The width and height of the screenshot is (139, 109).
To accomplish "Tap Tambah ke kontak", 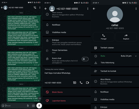I will (115, 71).
